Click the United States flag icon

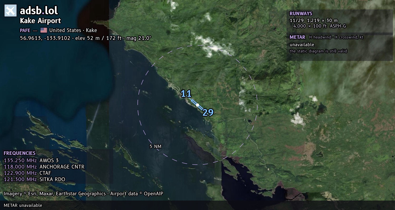pyautogui.click(x=43, y=30)
